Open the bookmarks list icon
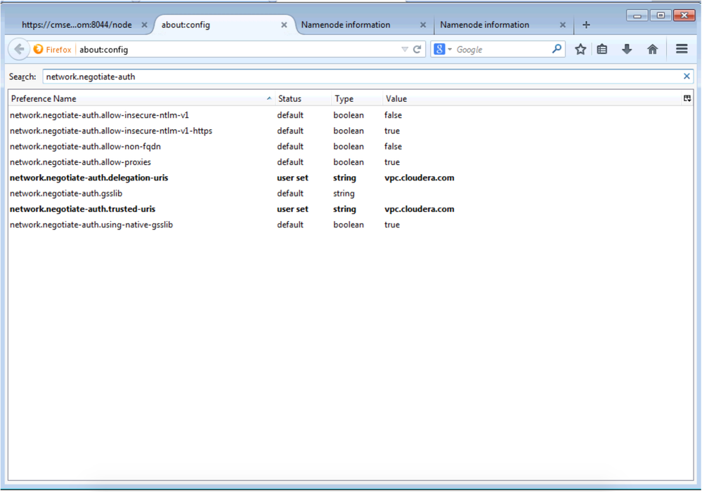This screenshot has height=492, width=702. (x=602, y=49)
